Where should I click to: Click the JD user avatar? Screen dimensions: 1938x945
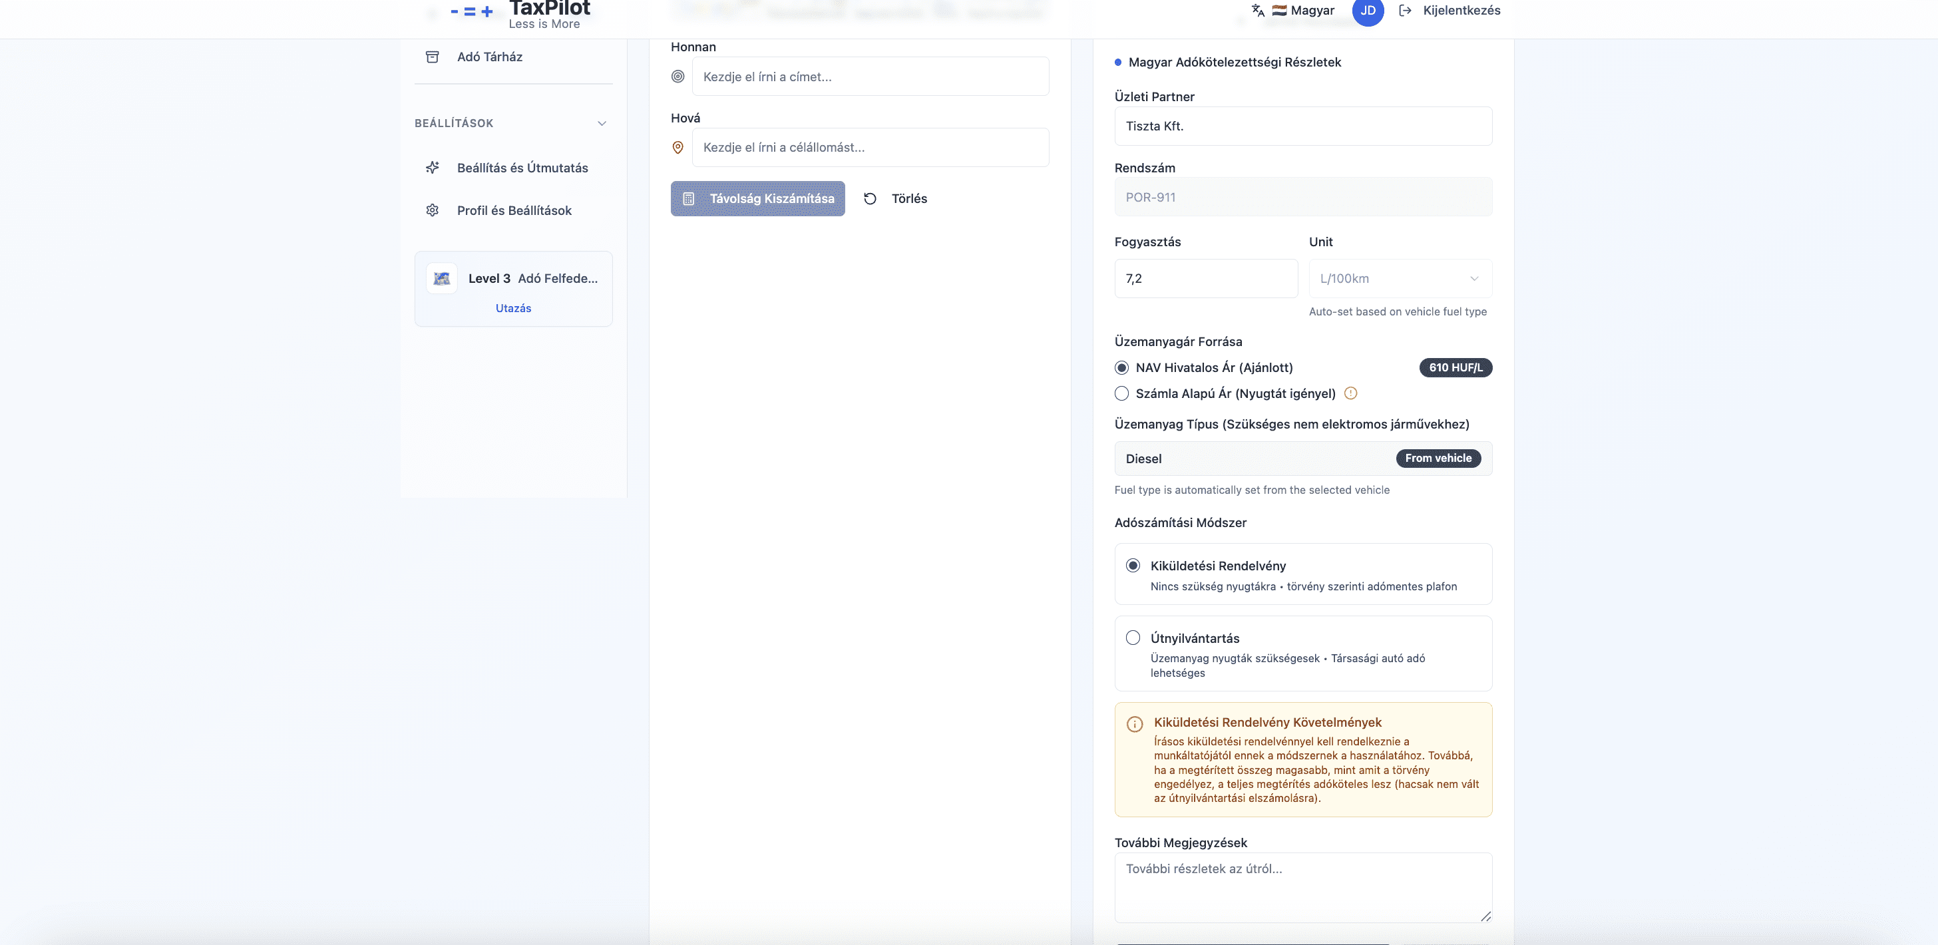click(x=1367, y=11)
